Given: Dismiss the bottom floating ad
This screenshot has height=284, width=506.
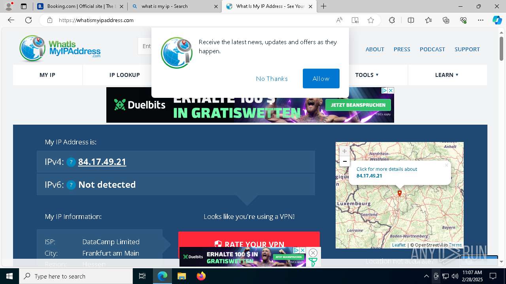Looking at the screenshot, I should click(313, 253).
